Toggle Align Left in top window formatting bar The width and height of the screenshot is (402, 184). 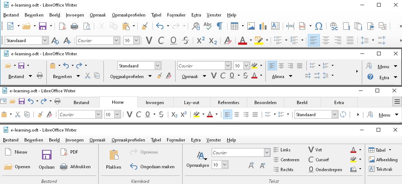314,40
